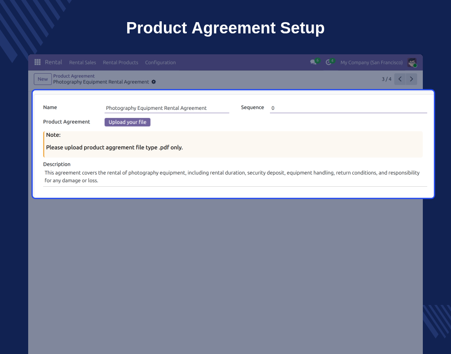Click the New button
Screen dimensions: 451x354
[x=43, y=79]
